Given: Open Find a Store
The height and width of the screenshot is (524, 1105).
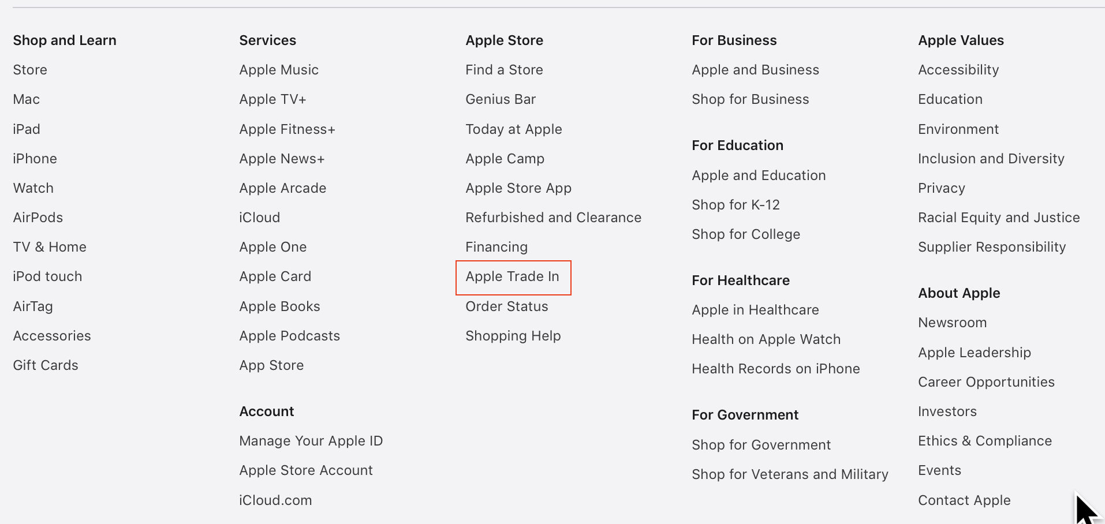Looking at the screenshot, I should coord(504,70).
